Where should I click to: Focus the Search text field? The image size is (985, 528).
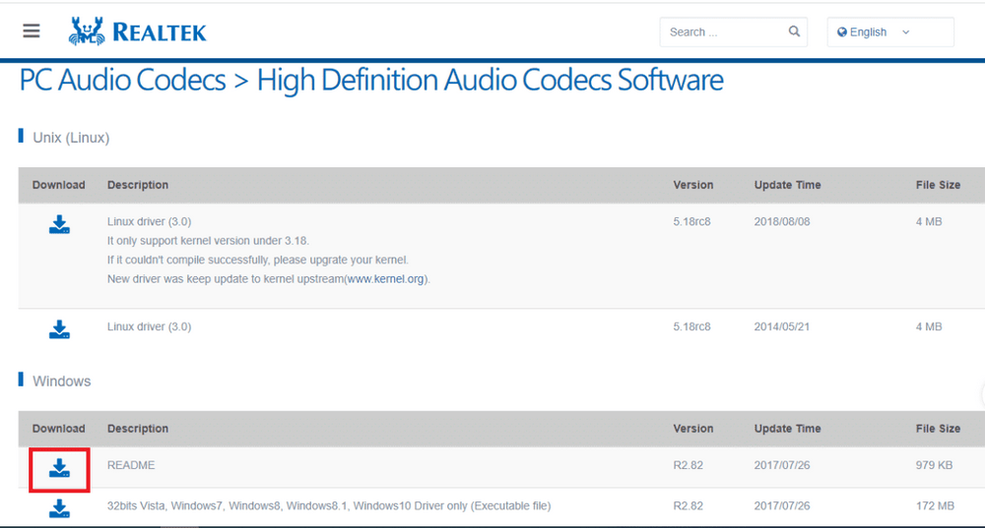tap(724, 32)
